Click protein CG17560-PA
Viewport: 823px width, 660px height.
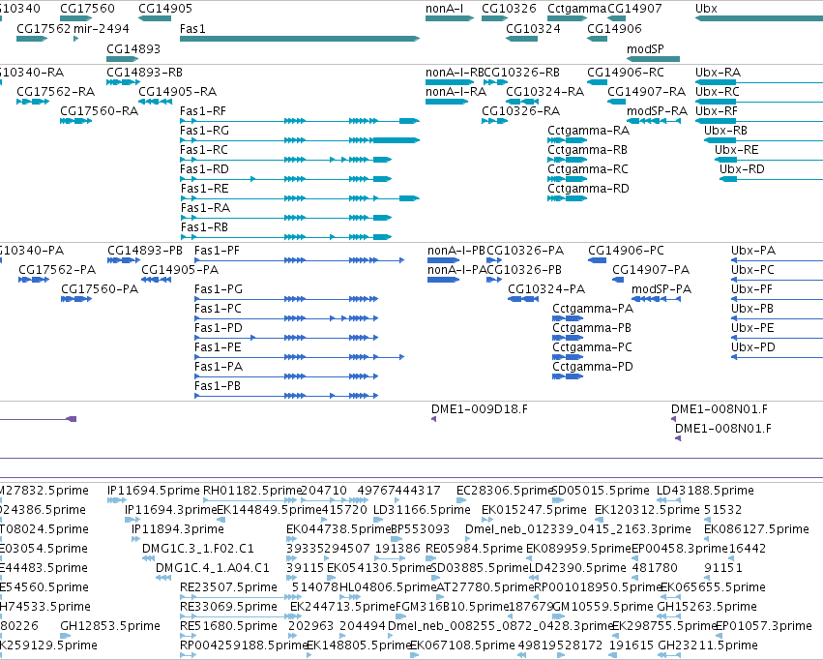click(76, 299)
